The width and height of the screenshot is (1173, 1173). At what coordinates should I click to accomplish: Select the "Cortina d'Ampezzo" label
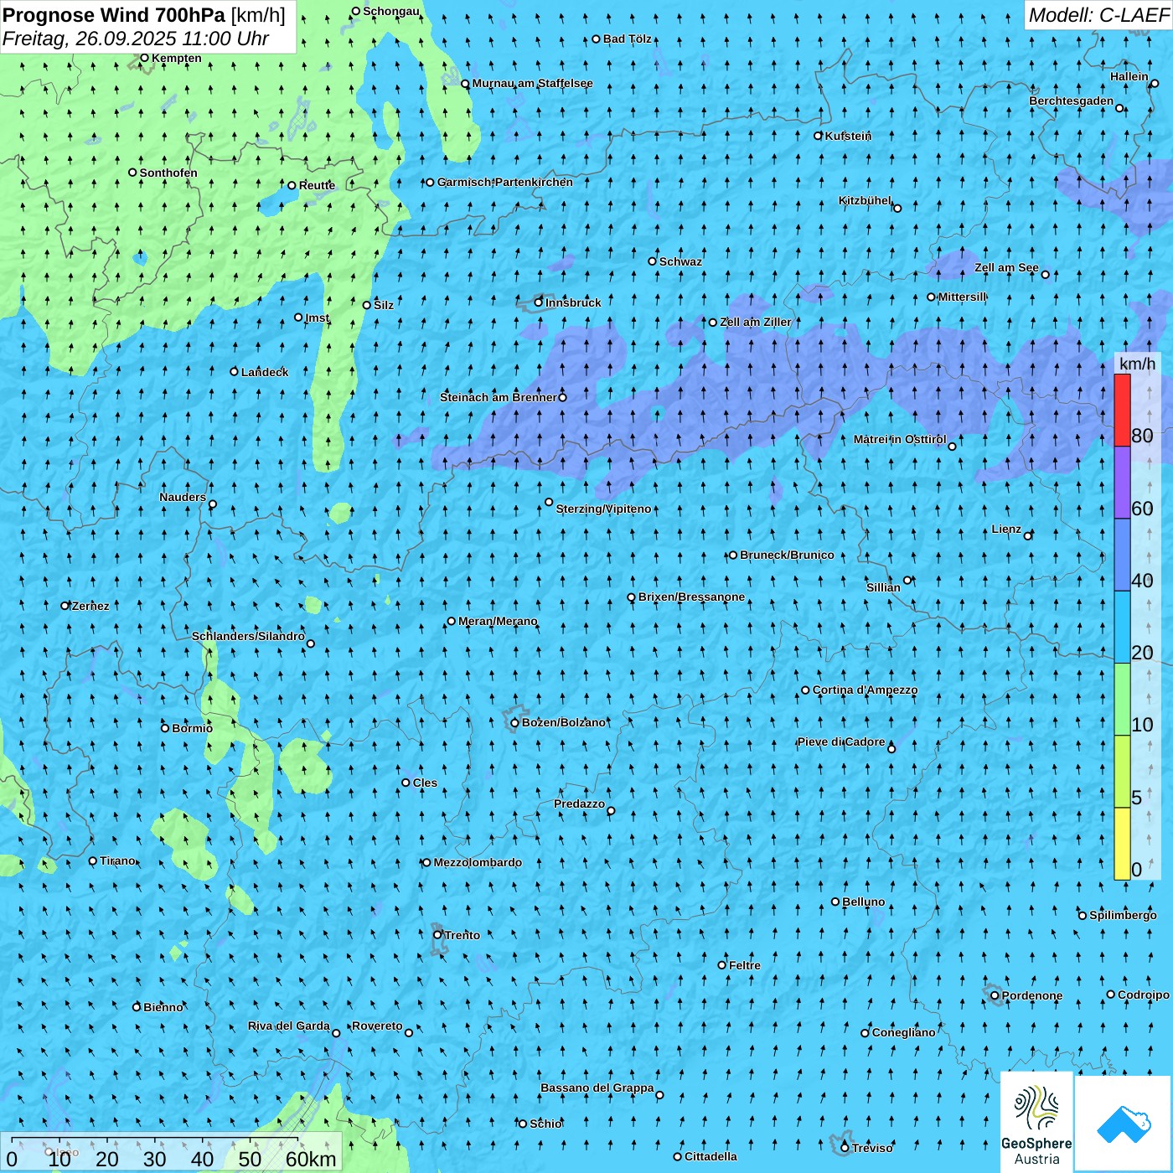click(x=865, y=690)
